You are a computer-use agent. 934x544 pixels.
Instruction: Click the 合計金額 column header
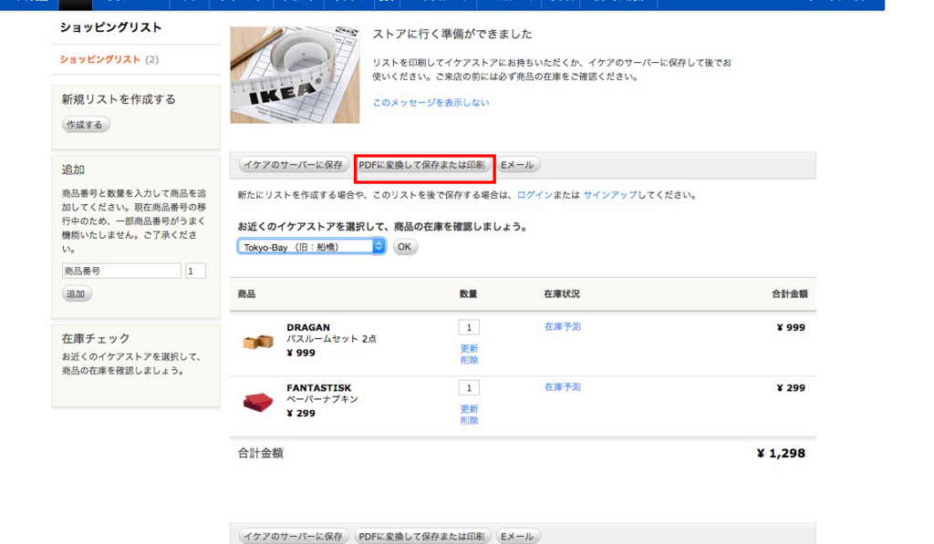[790, 294]
